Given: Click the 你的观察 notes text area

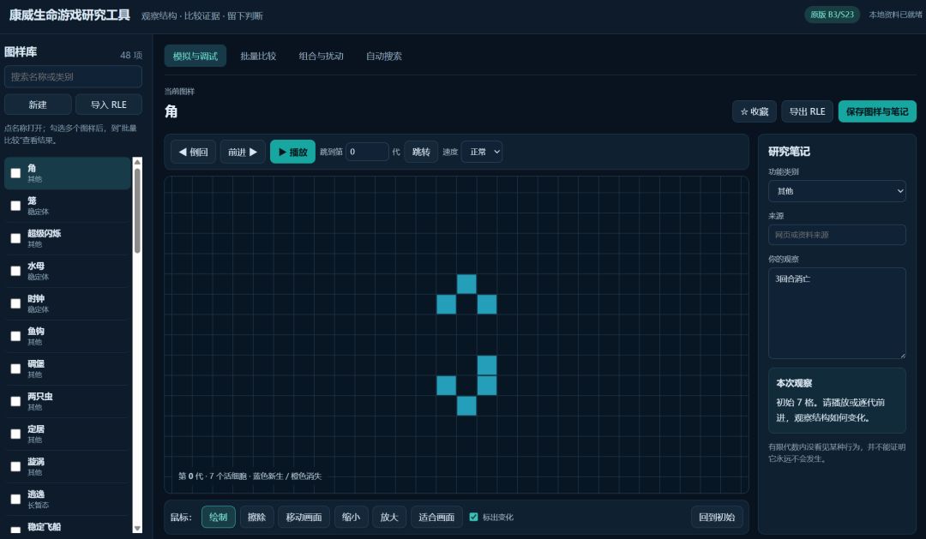Looking at the screenshot, I should [837, 313].
